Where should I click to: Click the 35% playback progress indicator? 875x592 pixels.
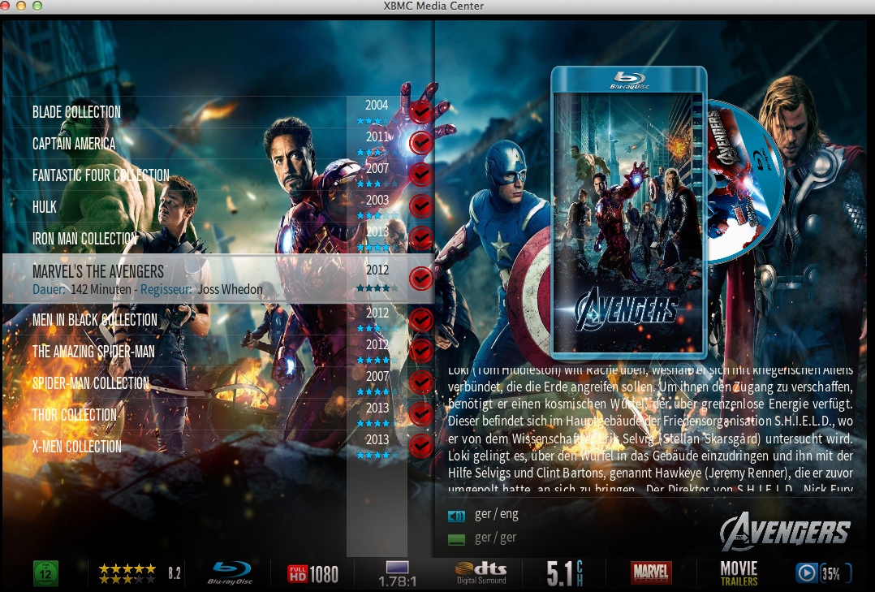pyautogui.click(x=824, y=573)
